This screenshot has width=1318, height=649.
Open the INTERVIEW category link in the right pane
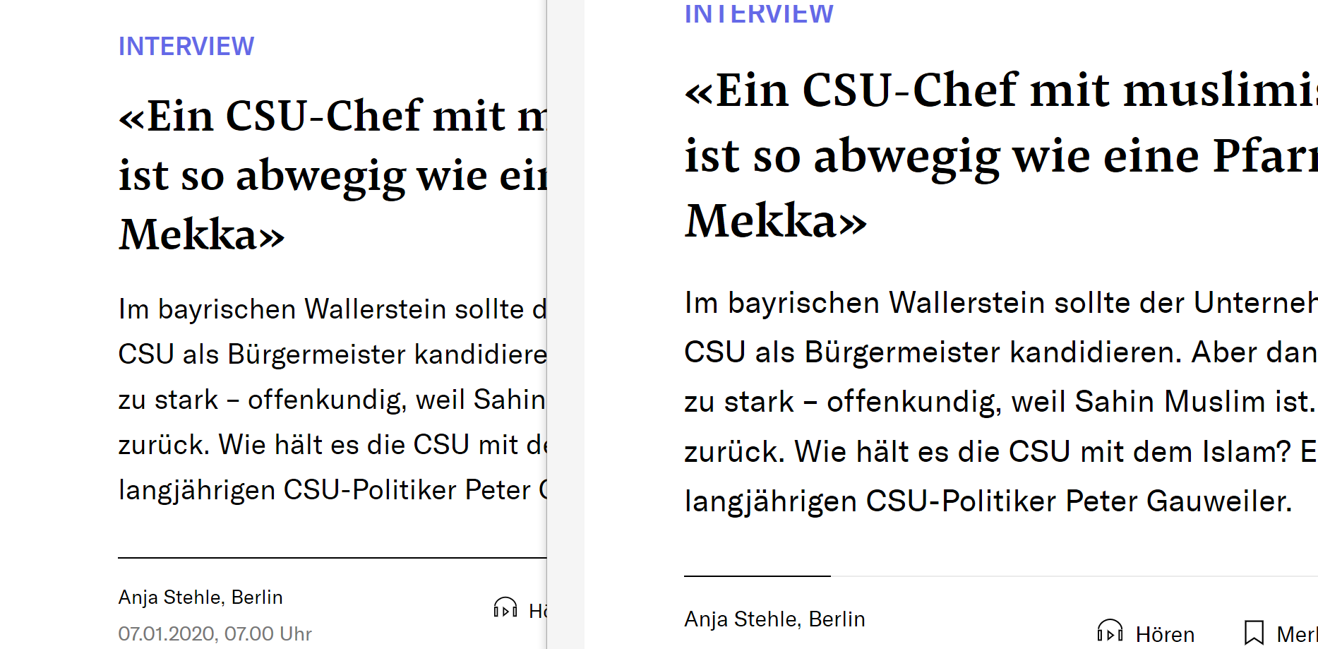click(x=759, y=14)
